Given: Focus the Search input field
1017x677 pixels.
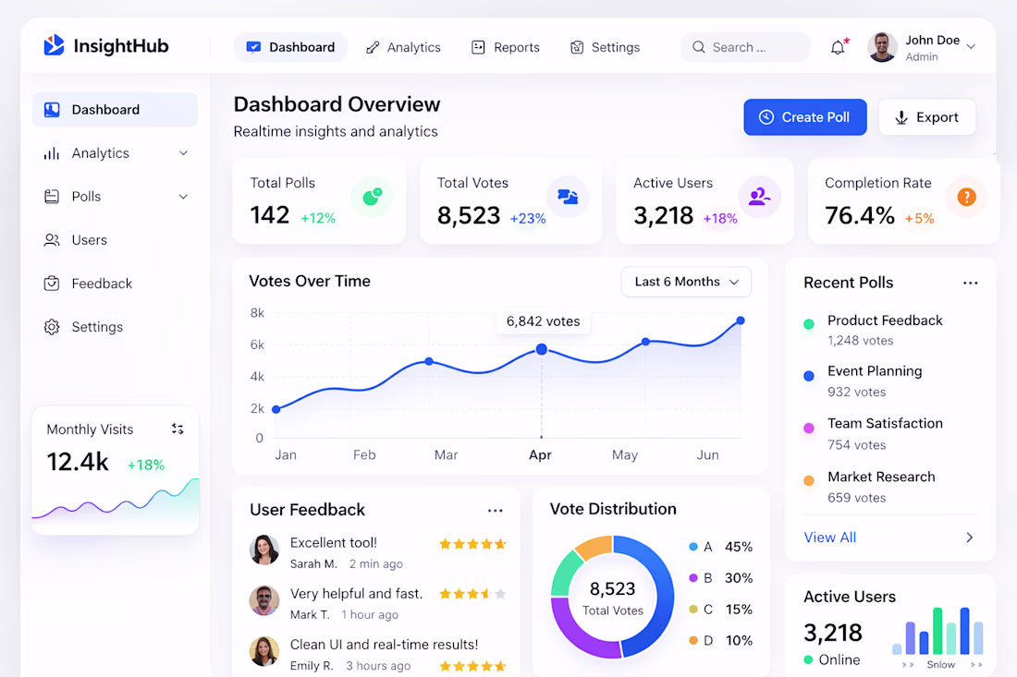Looking at the screenshot, I should 745,47.
